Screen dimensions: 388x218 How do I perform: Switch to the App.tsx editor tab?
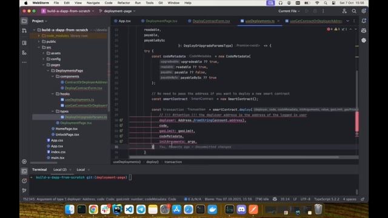tap(122, 21)
